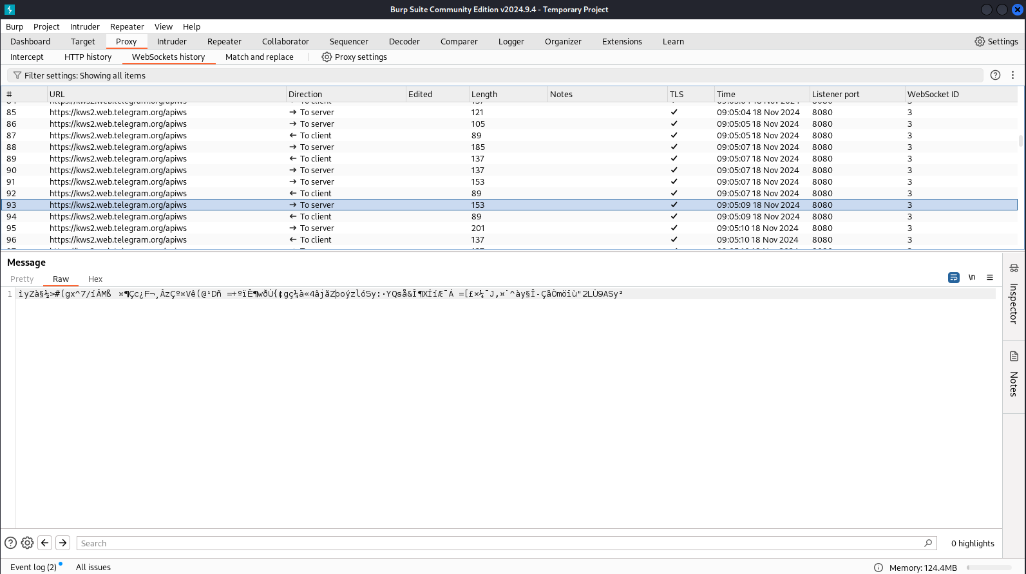Screen dimensions: 1026x574
Task: Select WebSocket message row 95
Action: 509,228
